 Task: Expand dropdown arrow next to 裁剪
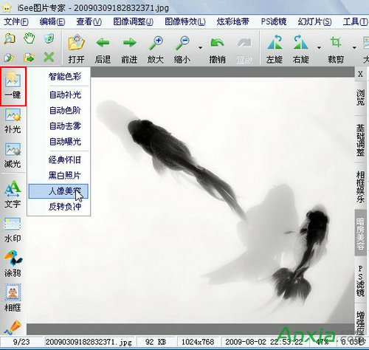(354, 47)
